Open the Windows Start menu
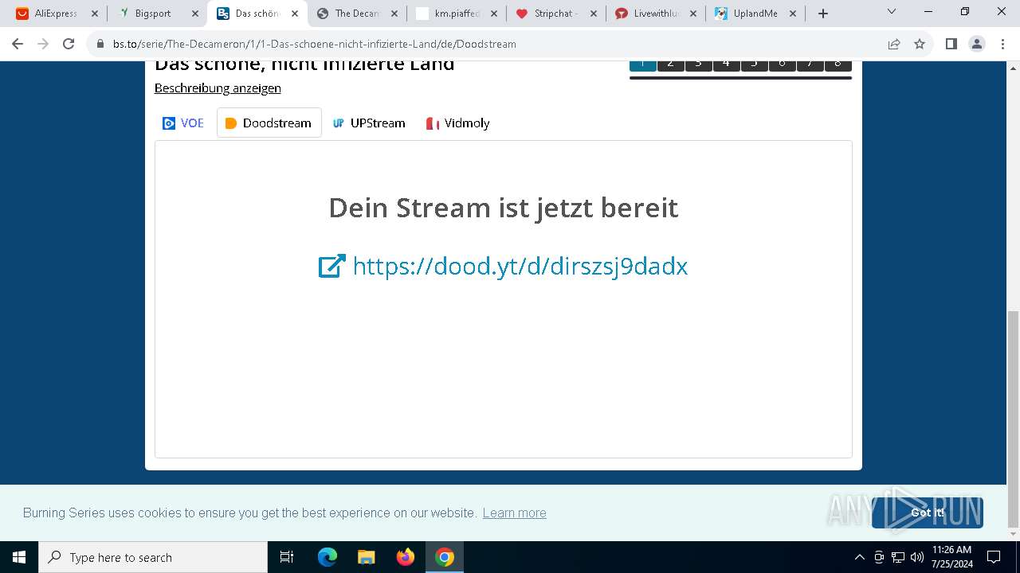 tap(19, 557)
